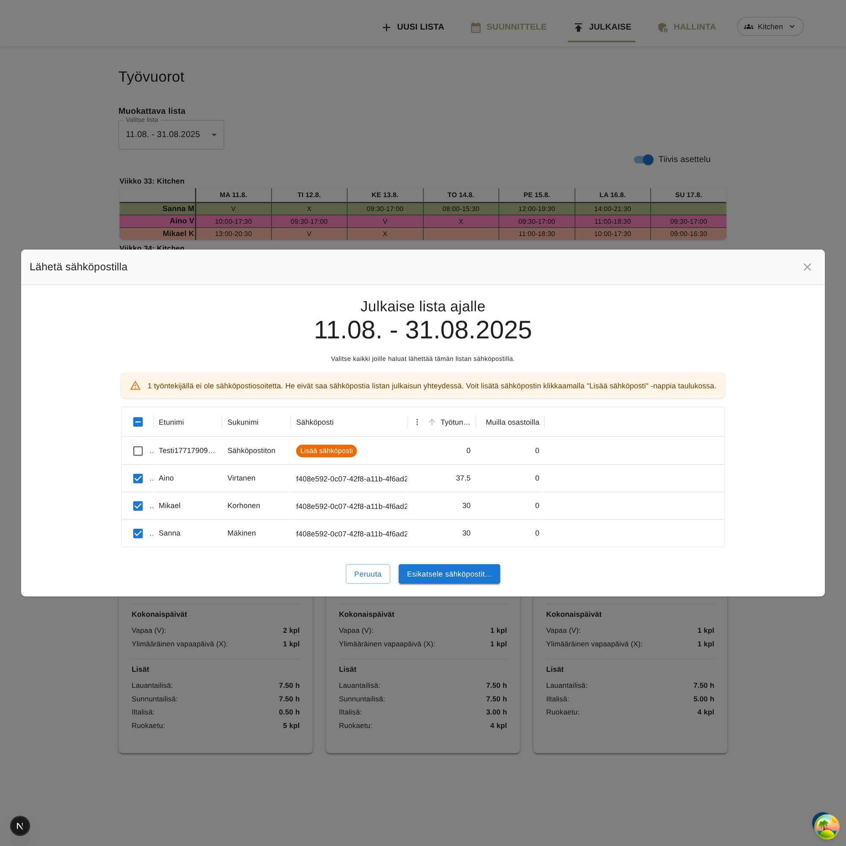Check the Testi Sähköpostiton row checkbox
This screenshot has width=846, height=846.
138,451
